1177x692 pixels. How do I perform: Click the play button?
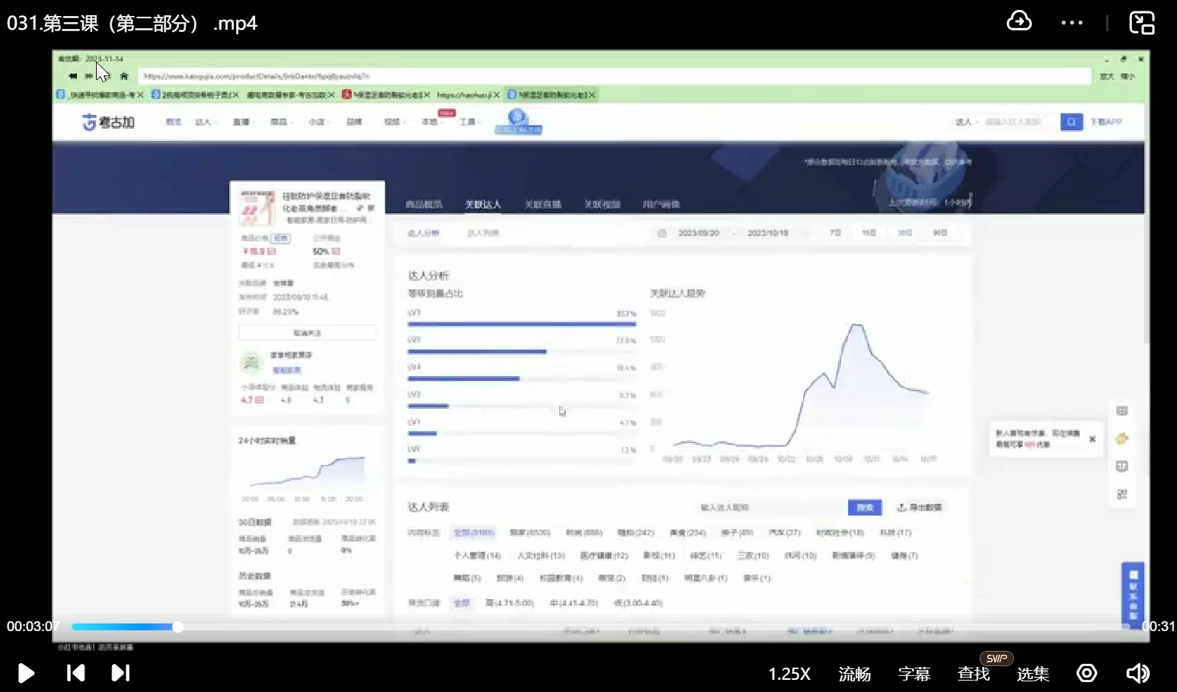point(26,673)
